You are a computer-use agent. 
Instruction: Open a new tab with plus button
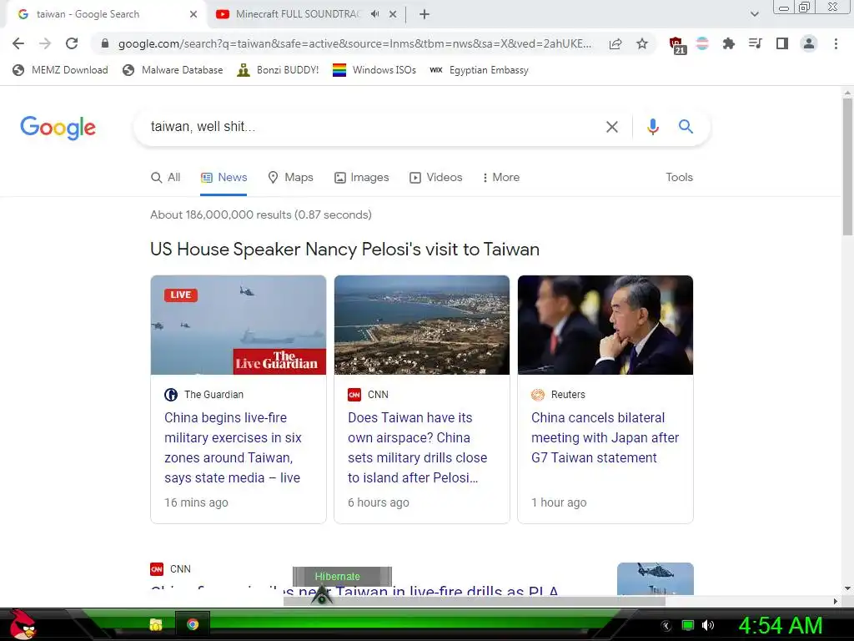pyautogui.click(x=424, y=14)
